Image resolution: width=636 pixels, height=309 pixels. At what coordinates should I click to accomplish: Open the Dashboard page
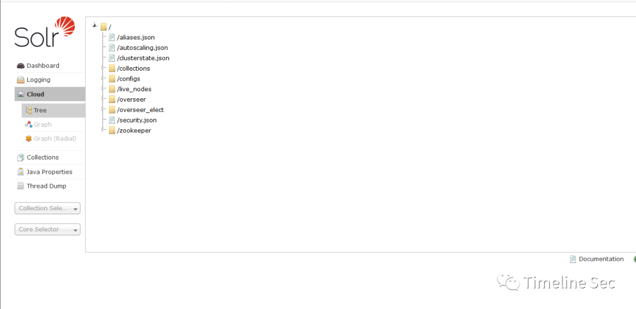(x=42, y=66)
